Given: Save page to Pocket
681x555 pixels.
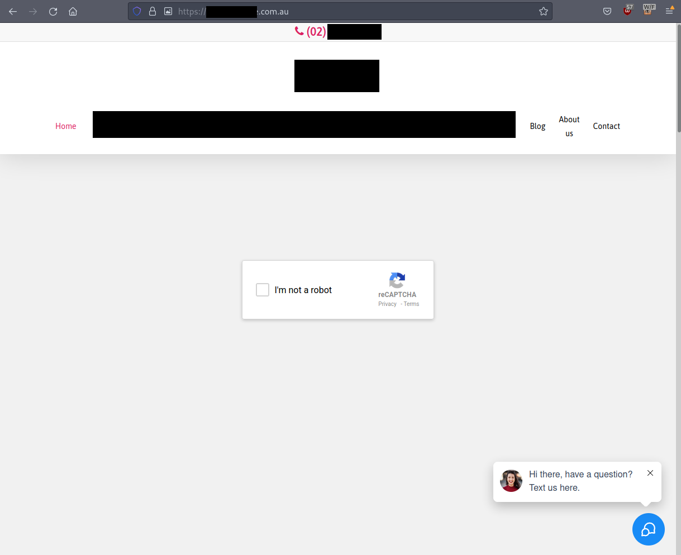Looking at the screenshot, I should point(607,11).
